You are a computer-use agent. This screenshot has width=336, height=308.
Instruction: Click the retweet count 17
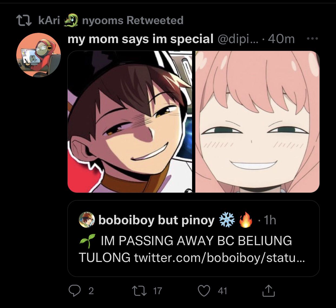(157, 291)
